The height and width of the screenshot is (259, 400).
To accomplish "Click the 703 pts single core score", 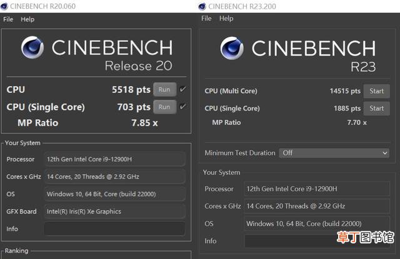I will (134, 107).
